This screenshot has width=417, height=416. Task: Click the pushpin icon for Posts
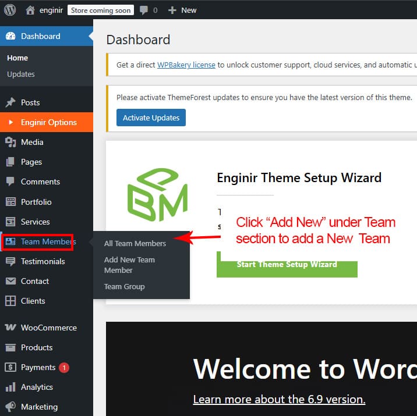click(x=10, y=102)
